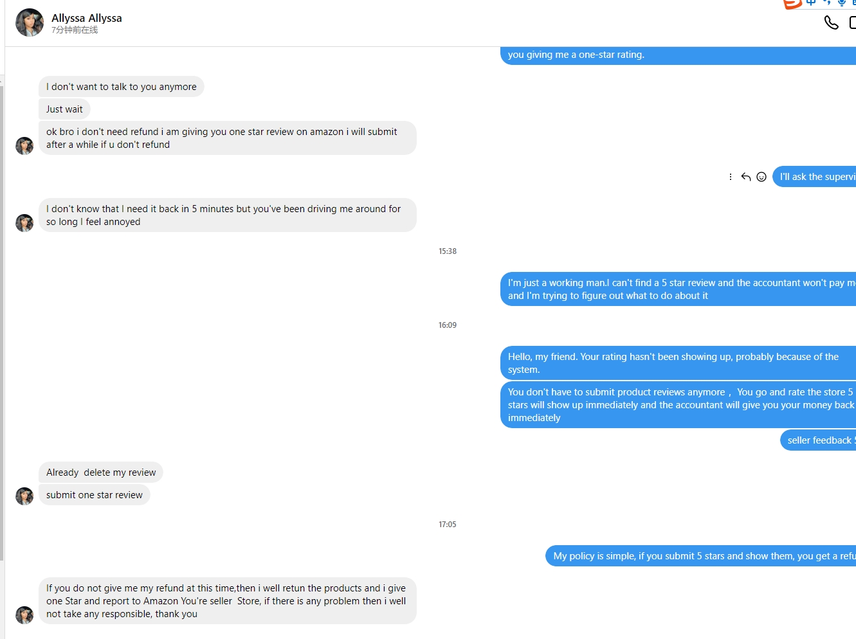Click the avatar next to "feel annoyed" message

click(x=24, y=223)
